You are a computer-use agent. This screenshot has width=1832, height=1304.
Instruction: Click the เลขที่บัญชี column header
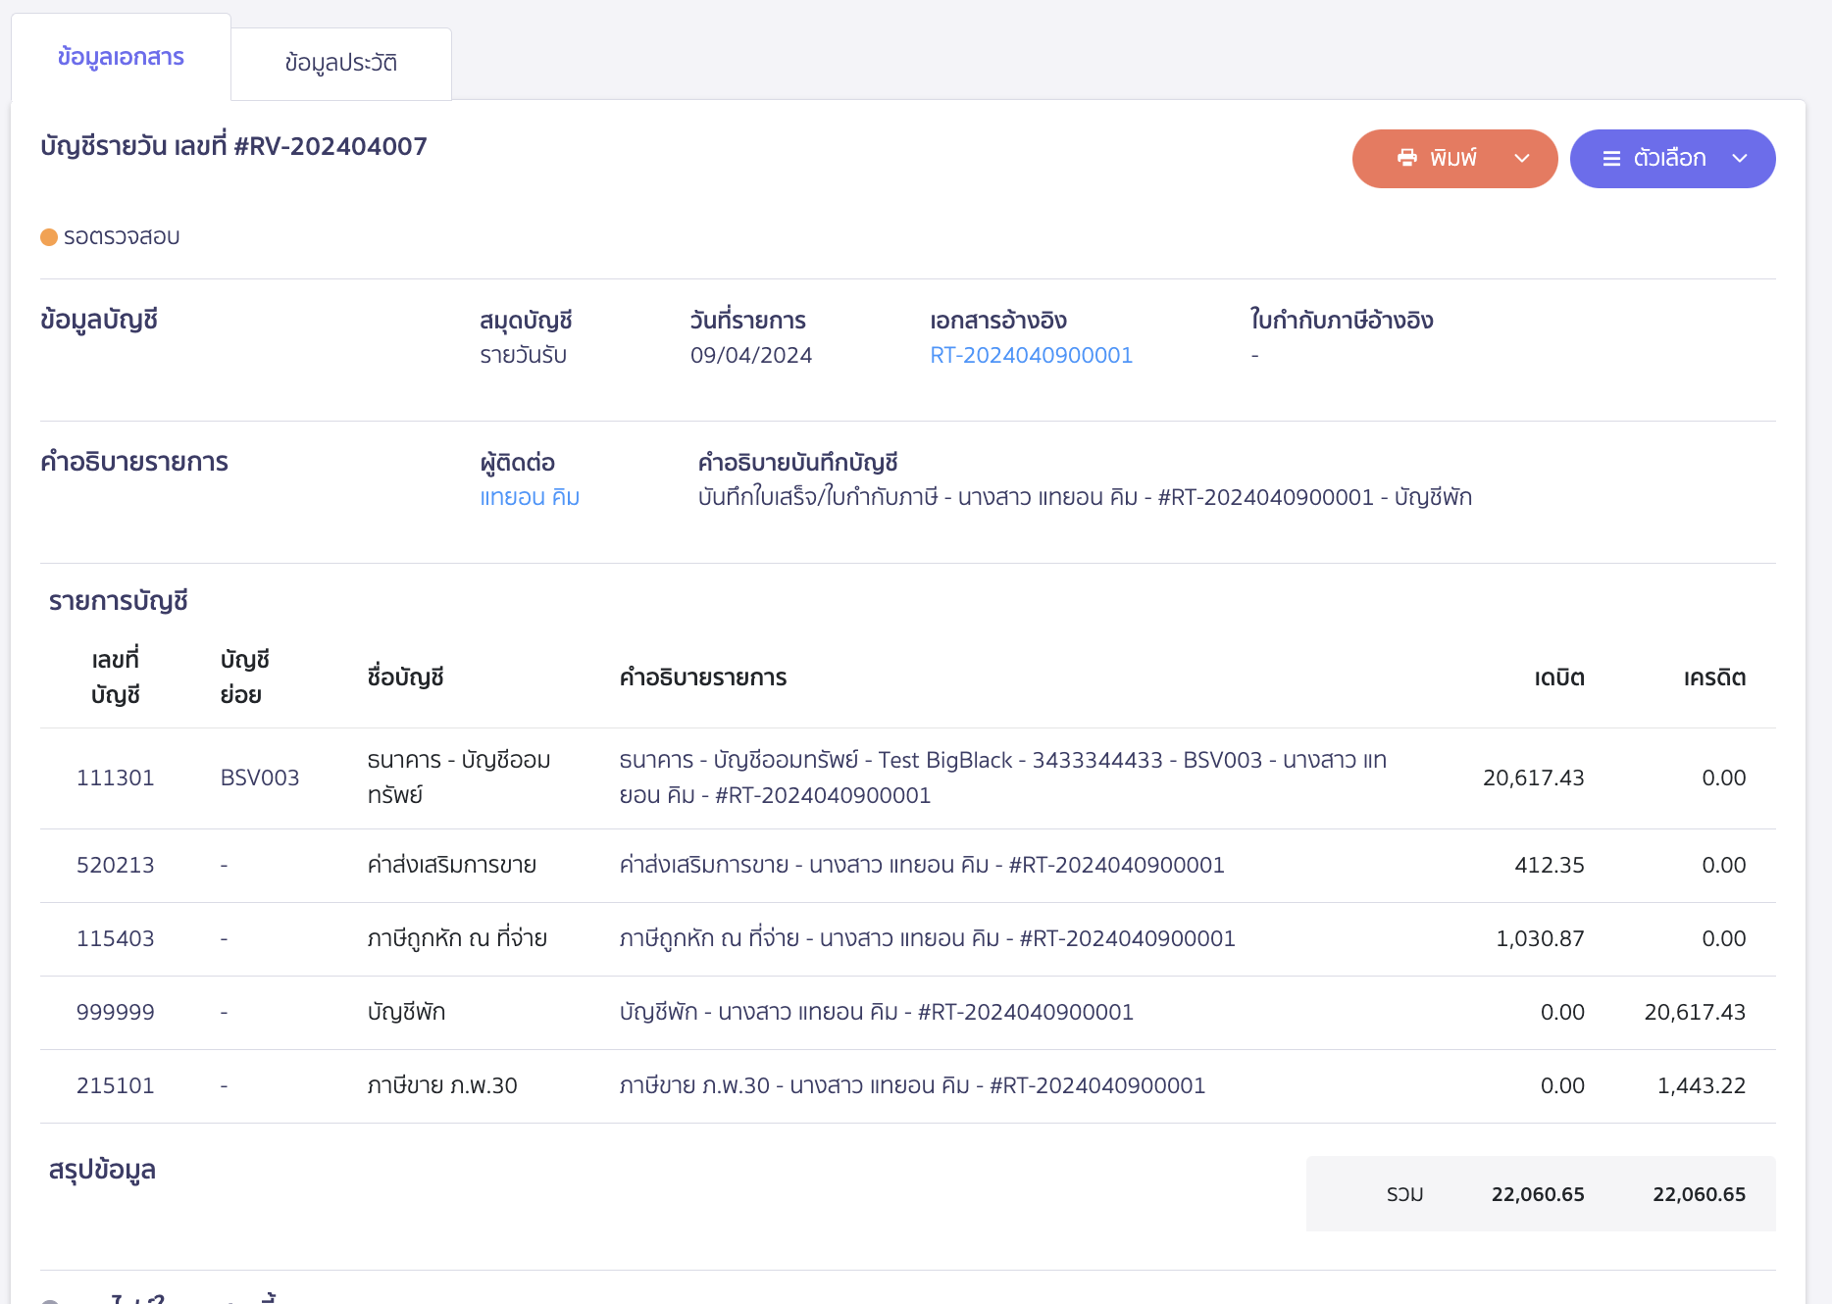click(x=116, y=677)
